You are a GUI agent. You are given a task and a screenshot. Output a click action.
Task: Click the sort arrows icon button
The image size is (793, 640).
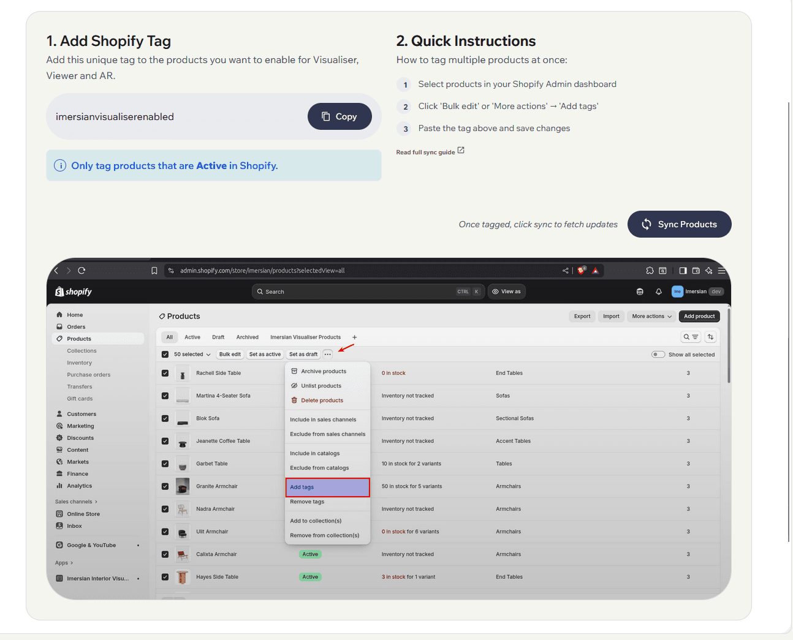tap(711, 337)
